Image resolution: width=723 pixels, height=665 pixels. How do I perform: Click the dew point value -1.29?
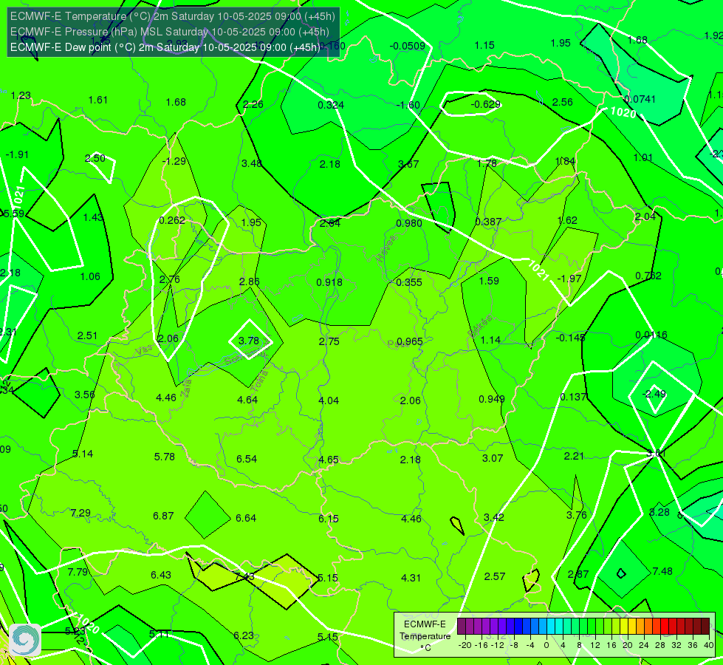tap(174, 162)
